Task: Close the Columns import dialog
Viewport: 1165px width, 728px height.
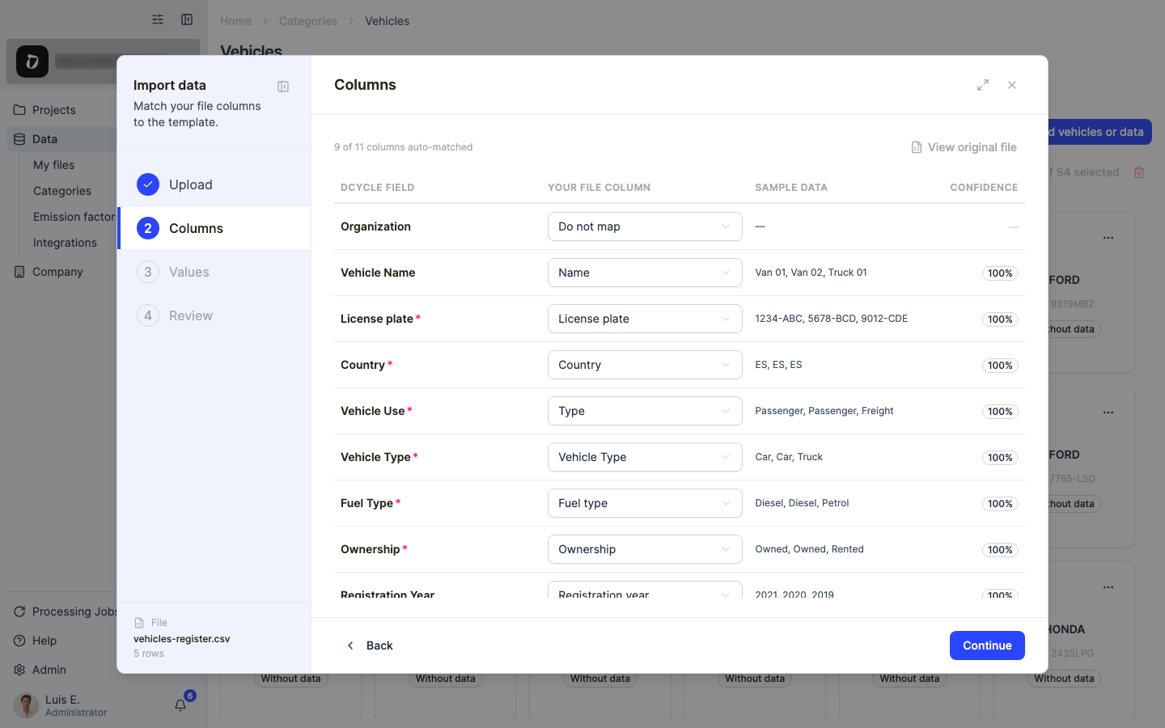Action: [x=1012, y=85]
